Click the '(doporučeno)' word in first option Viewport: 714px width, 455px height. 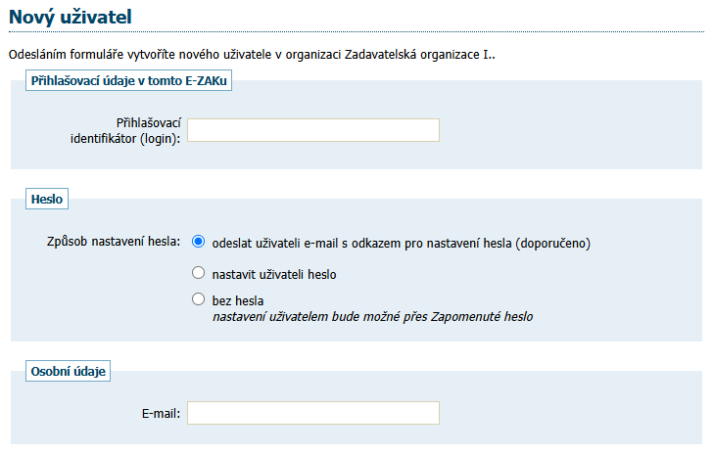[x=554, y=243]
